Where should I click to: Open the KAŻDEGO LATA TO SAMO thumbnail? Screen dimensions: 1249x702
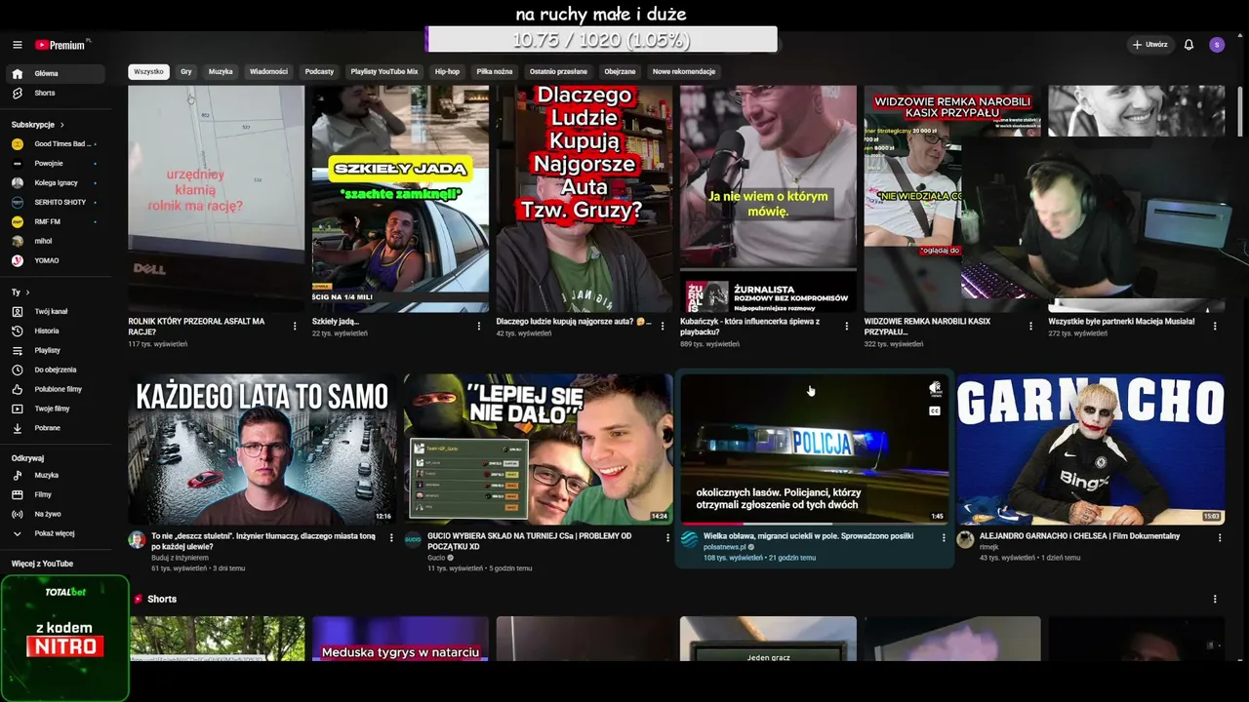click(x=262, y=449)
